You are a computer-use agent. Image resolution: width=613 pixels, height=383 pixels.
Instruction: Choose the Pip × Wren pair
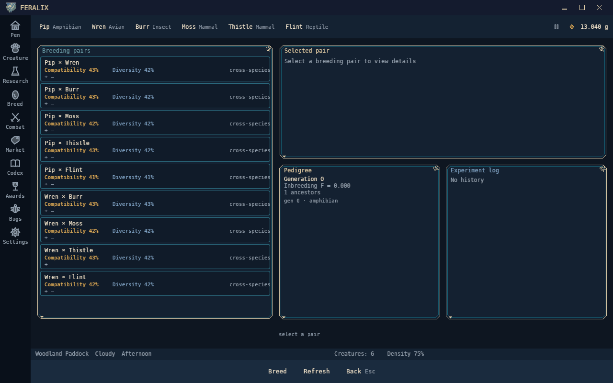(x=155, y=69)
